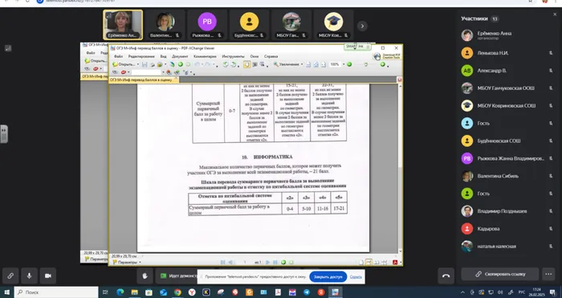Click Владимир Позднышев participant

pos(507,211)
